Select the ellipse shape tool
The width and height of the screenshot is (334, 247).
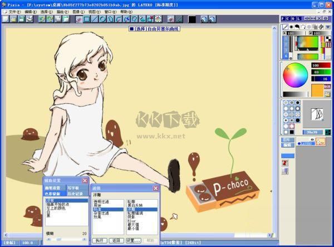(x=104, y=19)
